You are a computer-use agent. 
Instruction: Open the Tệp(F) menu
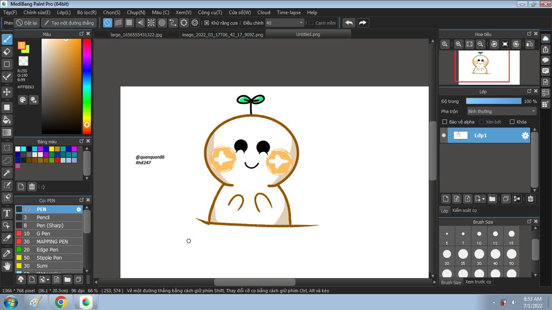[x=10, y=12]
